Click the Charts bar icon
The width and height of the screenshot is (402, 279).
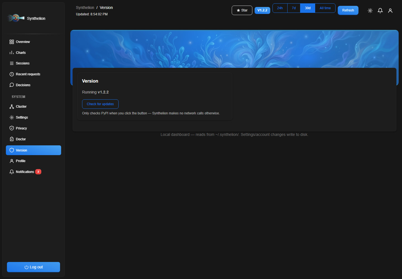tap(12, 53)
